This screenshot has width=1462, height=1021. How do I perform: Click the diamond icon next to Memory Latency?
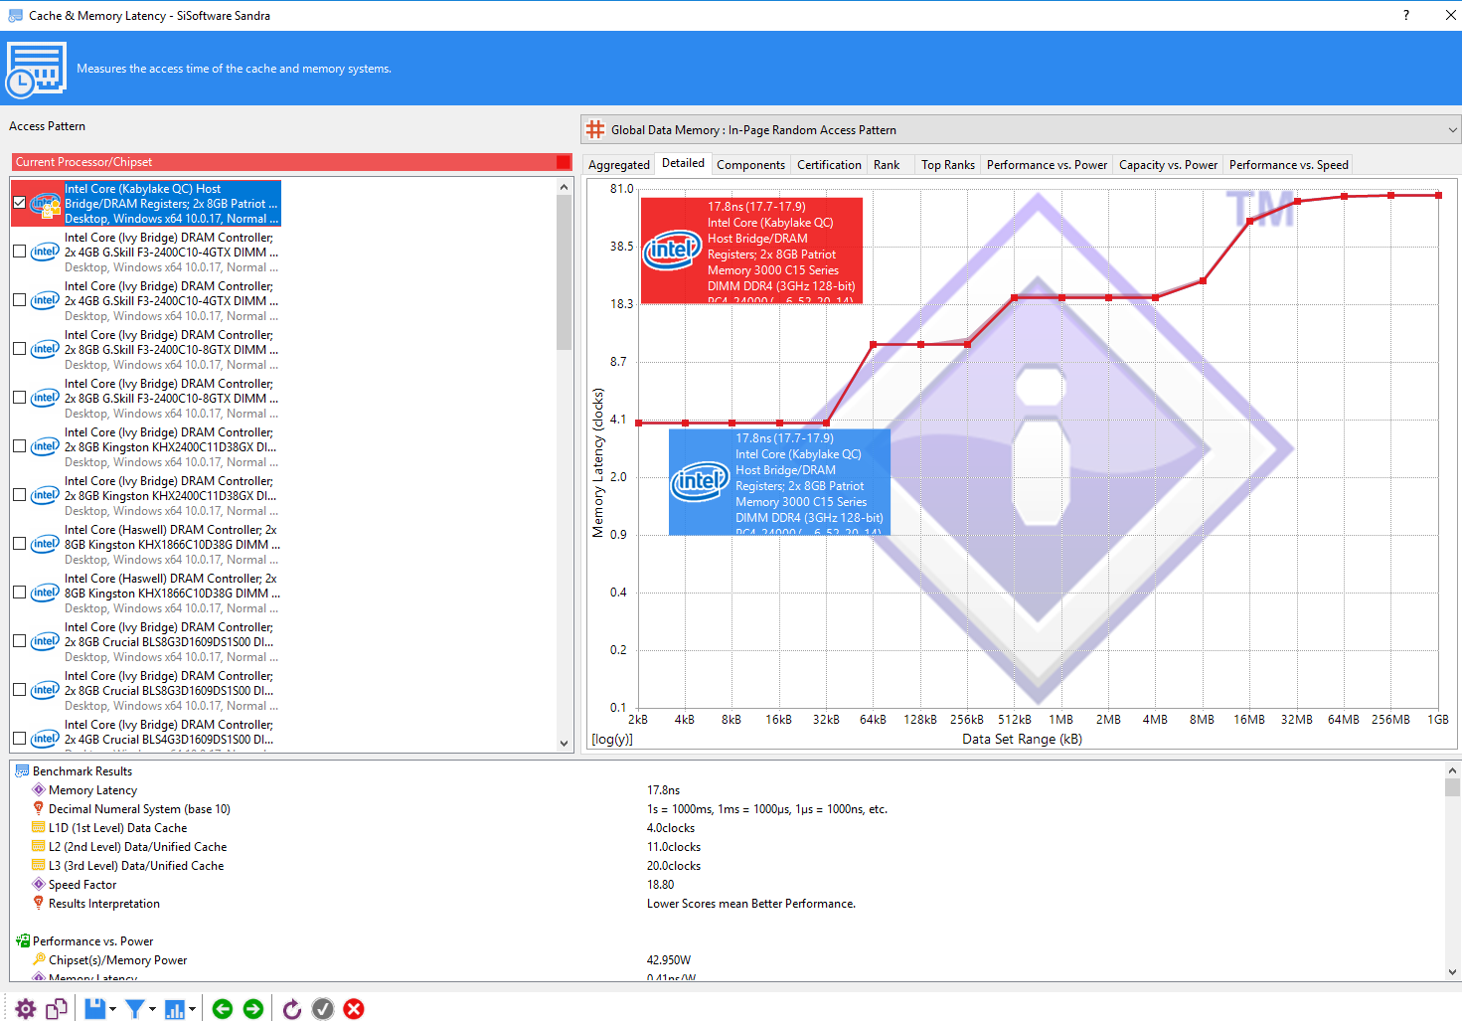39,789
